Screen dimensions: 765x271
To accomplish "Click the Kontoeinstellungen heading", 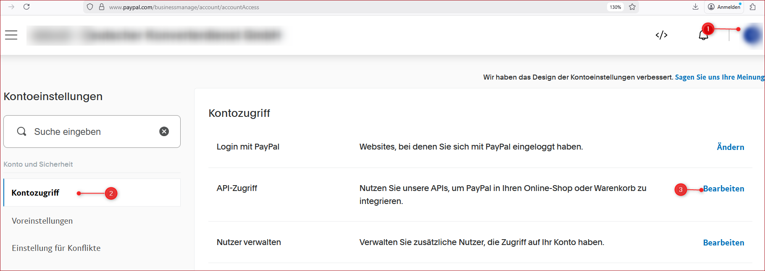I will (53, 96).
